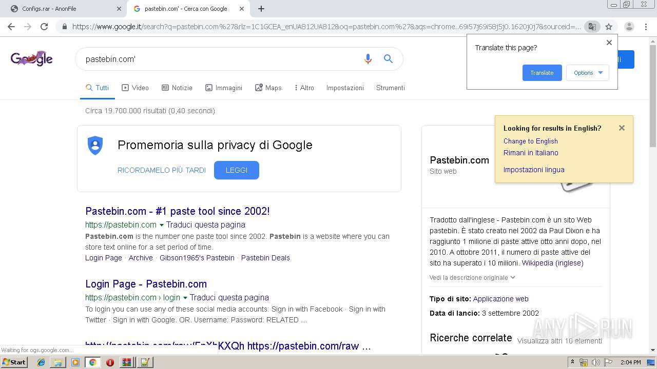Open Gibson1965's Pastebin sitelink
The image size is (657, 369).
(197, 258)
